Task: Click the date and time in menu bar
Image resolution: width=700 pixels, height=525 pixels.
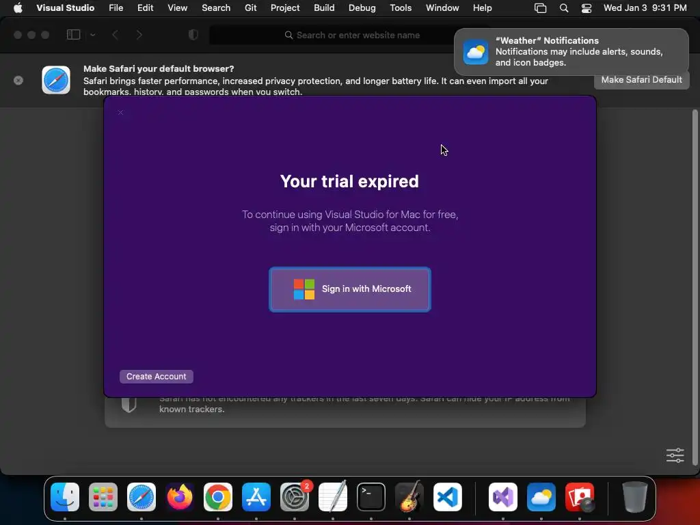Action: tap(645, 8)
